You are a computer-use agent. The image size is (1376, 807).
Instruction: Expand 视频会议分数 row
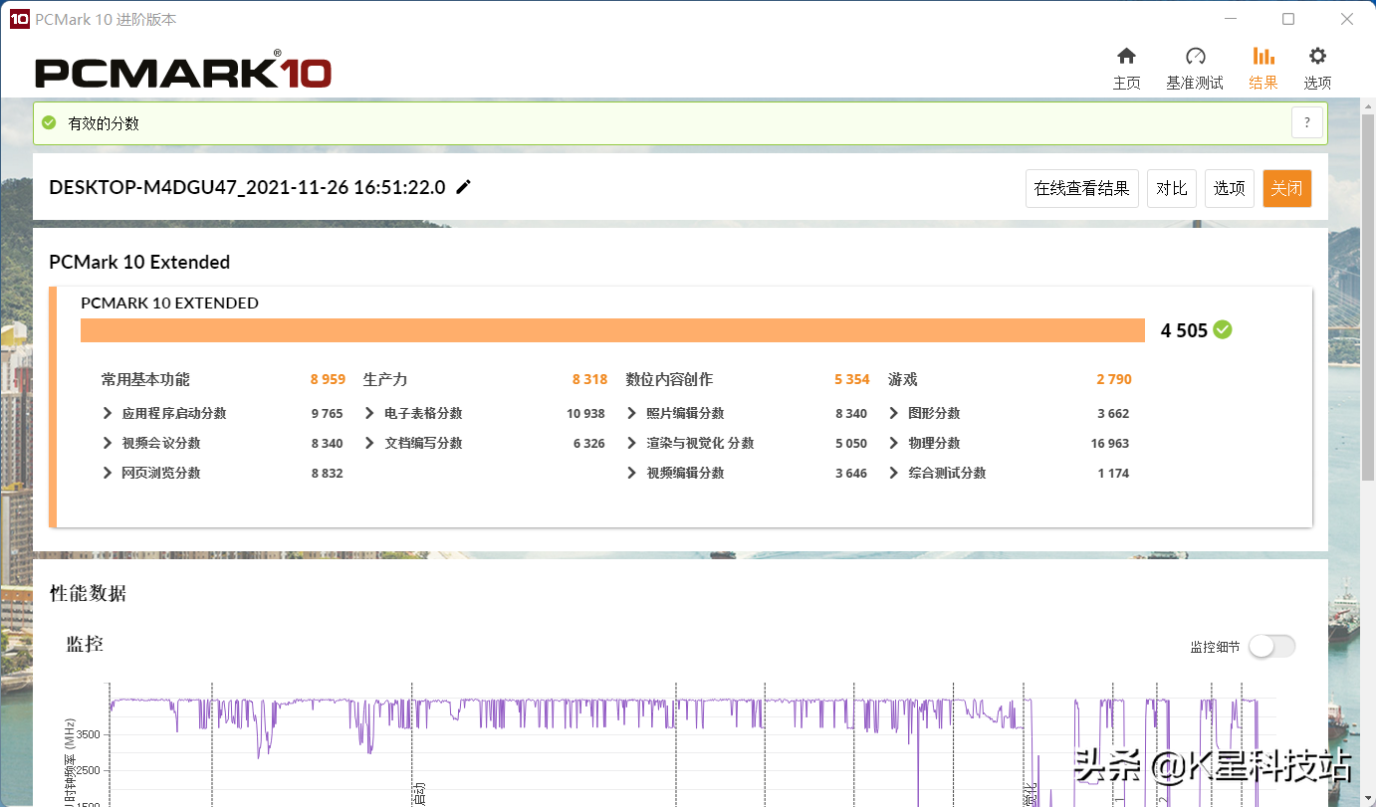pyautogui.click(x=108, y=443)
